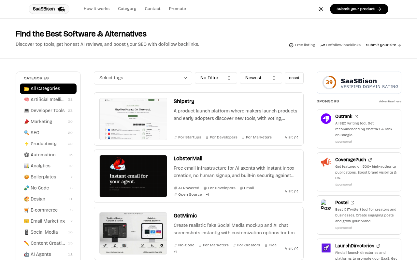417x260 pixels.
Task: Click the Advertise here link
Action: [390, 101]
